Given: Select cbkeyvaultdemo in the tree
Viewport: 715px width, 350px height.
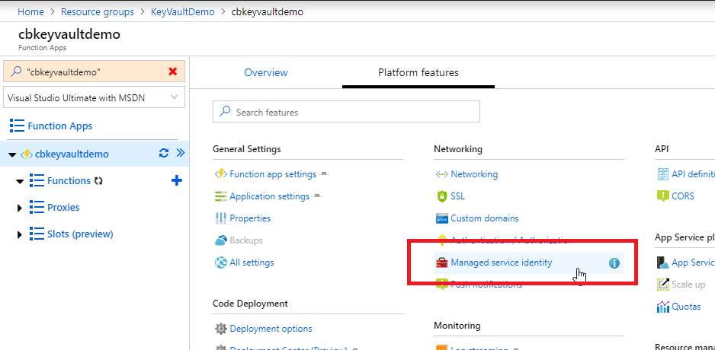Looking at the screenshot, I should coord(72,154).
